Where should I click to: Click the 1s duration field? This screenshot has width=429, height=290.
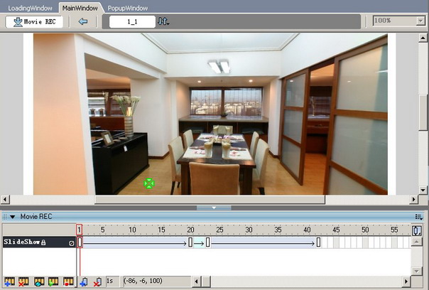tap(112, 281)
